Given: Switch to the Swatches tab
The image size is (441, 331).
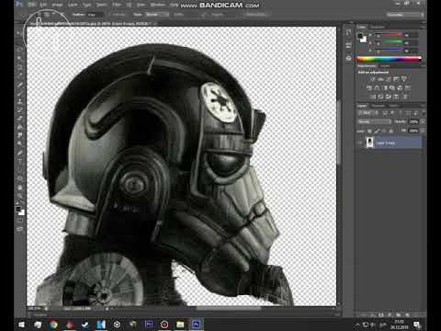Looking at the screenshot, I should pos(378,27).
